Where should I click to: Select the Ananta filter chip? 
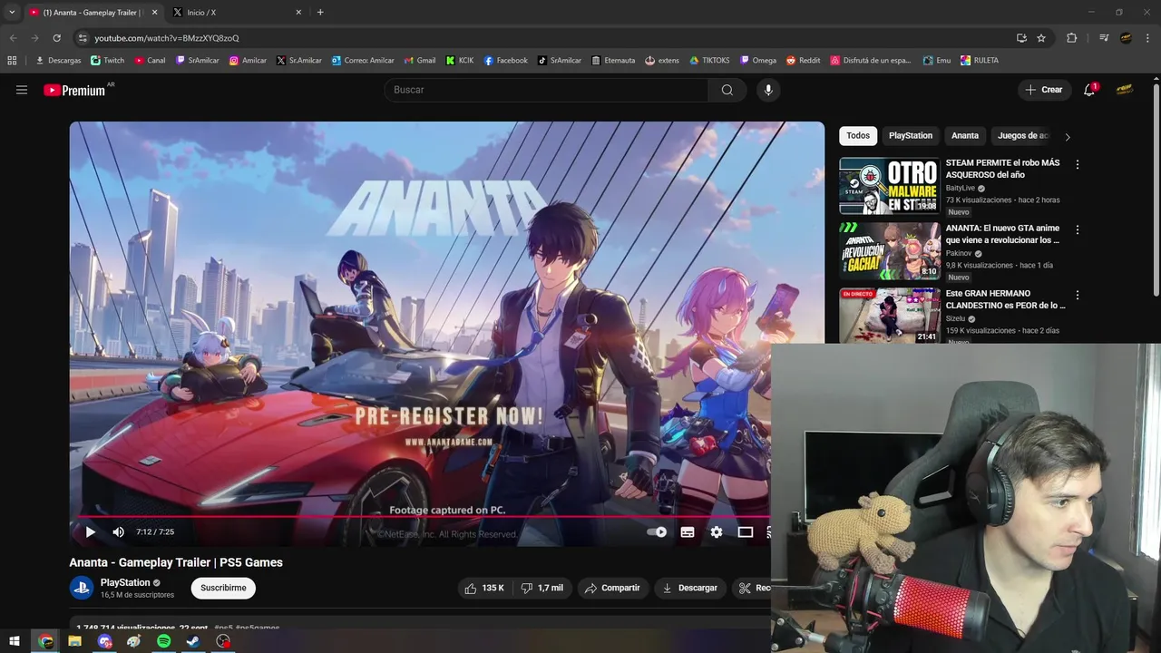[x=965, y=136]
